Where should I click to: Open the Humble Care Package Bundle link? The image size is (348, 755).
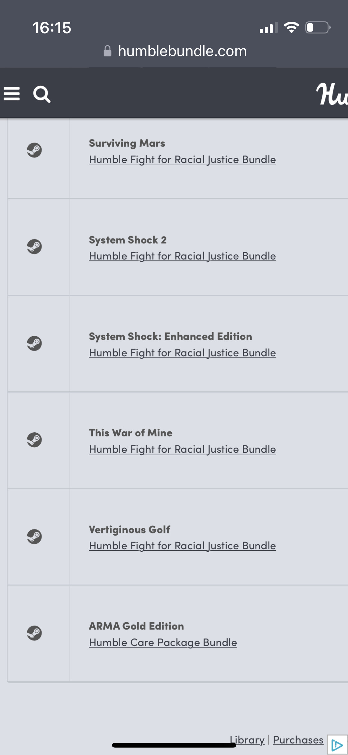[x=163, y=642]
